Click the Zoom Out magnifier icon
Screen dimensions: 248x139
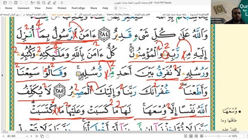click(x=44, y=3)
